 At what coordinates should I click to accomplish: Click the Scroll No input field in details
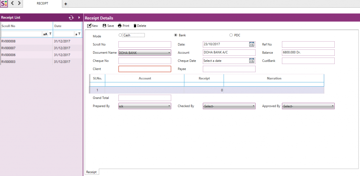(x=145, y=45)
